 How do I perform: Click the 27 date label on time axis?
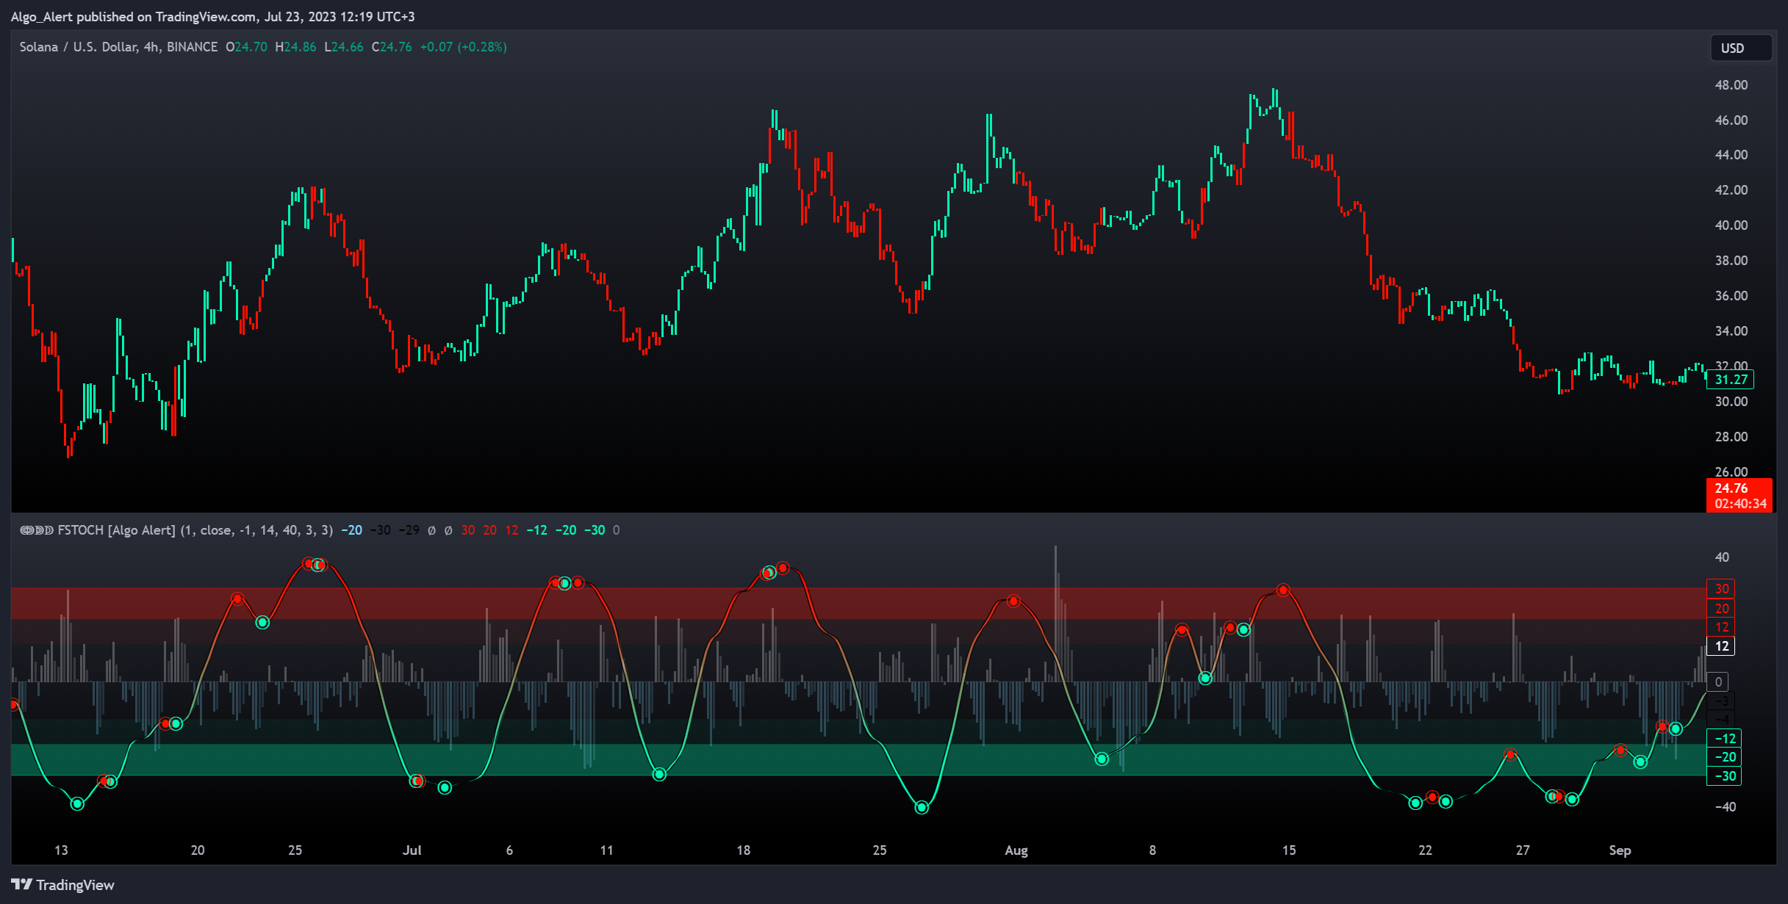[1523, 850]
